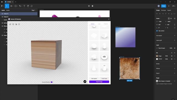Click the Image fill thumbnail swatch

[x=157, y=56]
